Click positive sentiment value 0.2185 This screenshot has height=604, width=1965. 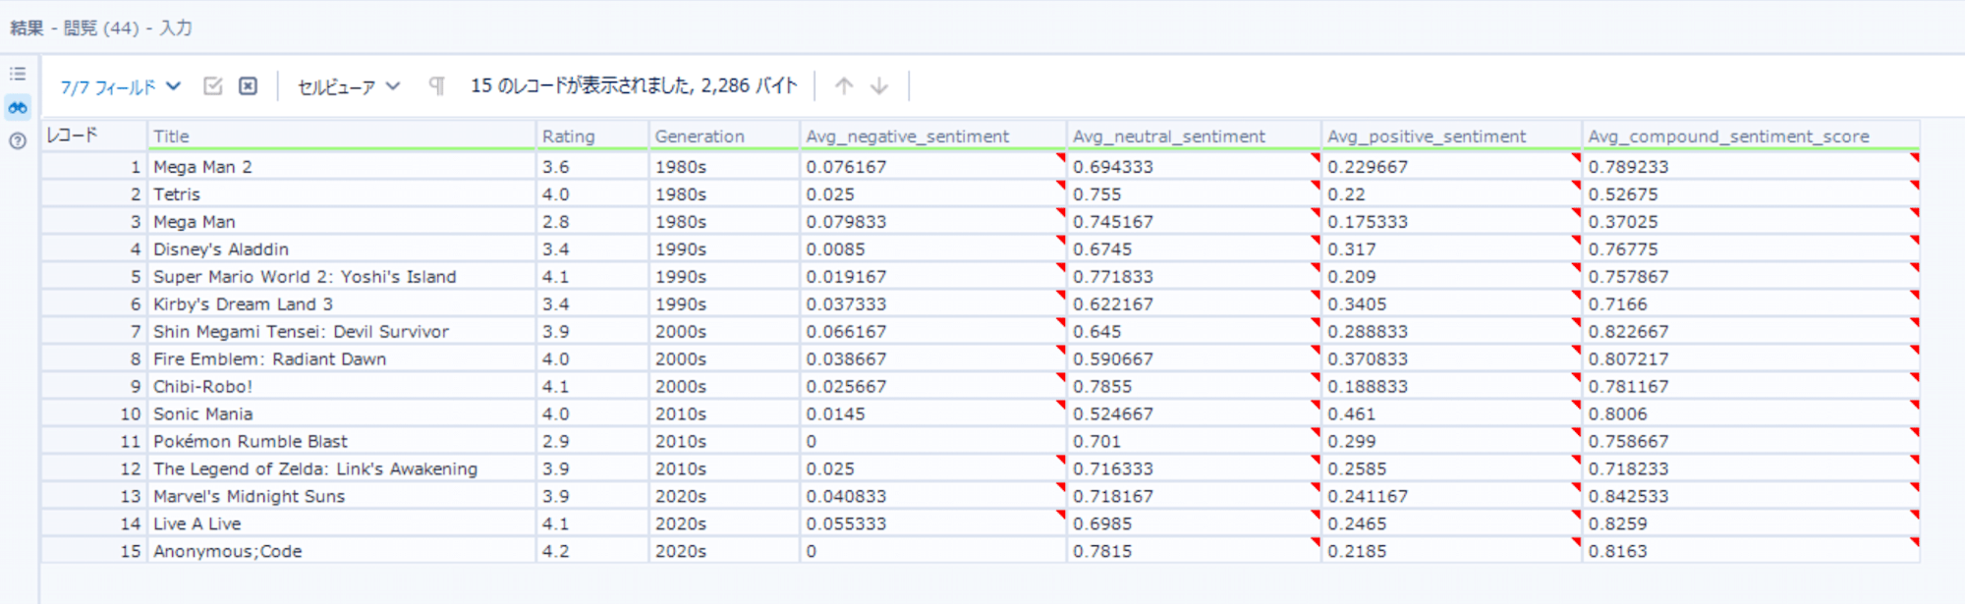[1452, 552]
